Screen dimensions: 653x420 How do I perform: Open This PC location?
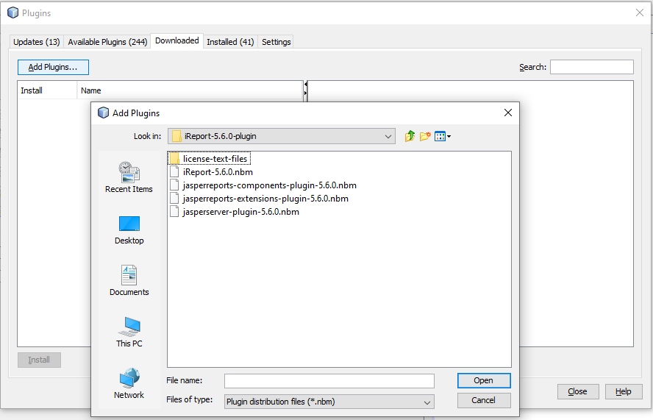(129, 332)
